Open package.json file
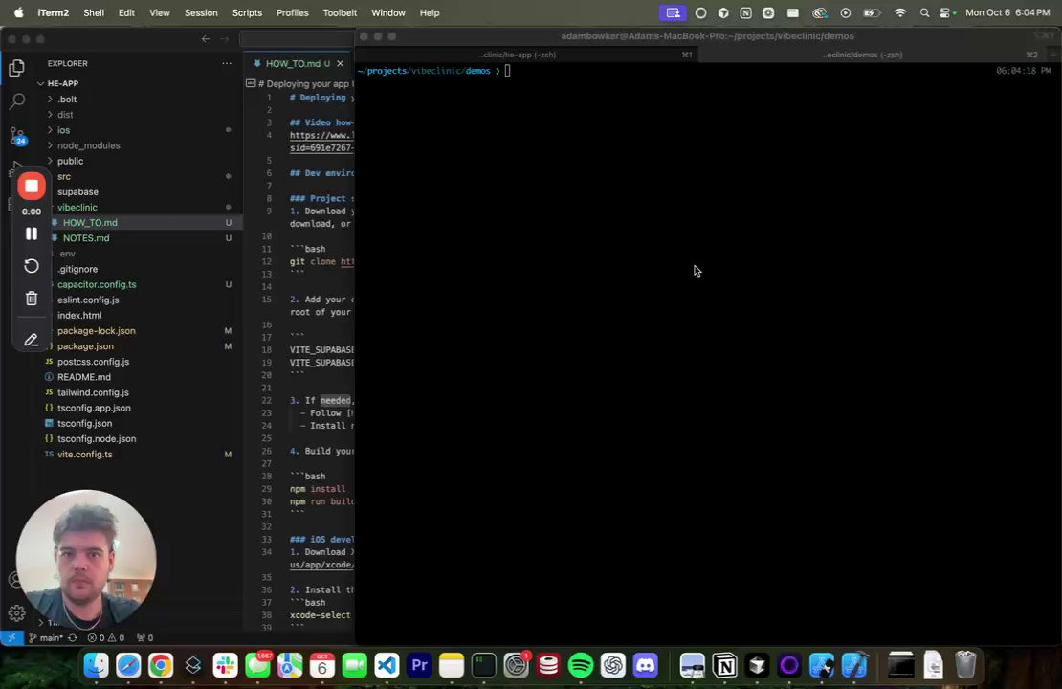Screen dimensions: 1062x689 [x=85, y=346]
